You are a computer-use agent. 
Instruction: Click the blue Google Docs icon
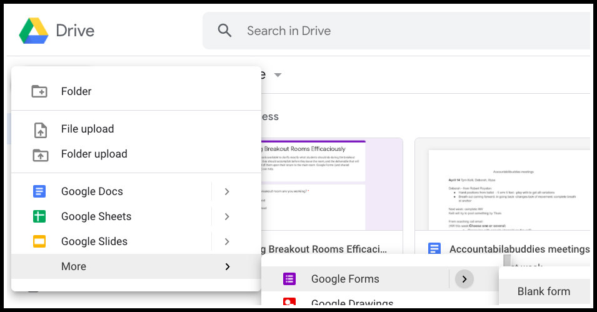click(39, 192)
